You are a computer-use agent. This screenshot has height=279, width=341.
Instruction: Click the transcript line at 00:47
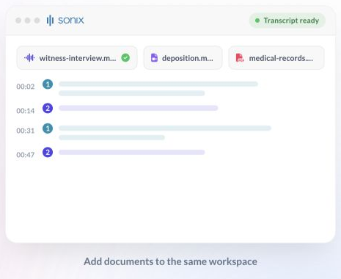coord(132,152)
